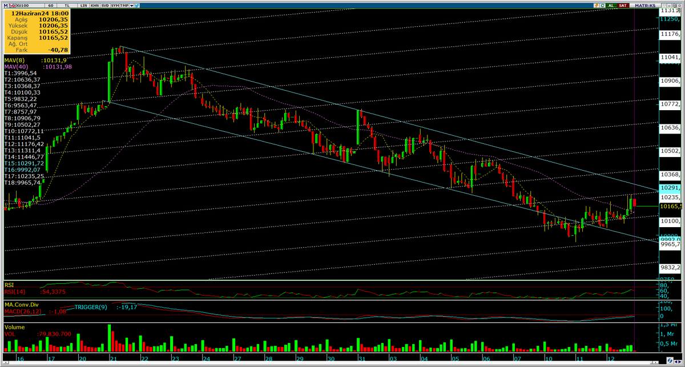Click trend line label T18:9965,74
Screen dimensions: 685x367
[22, 183]
